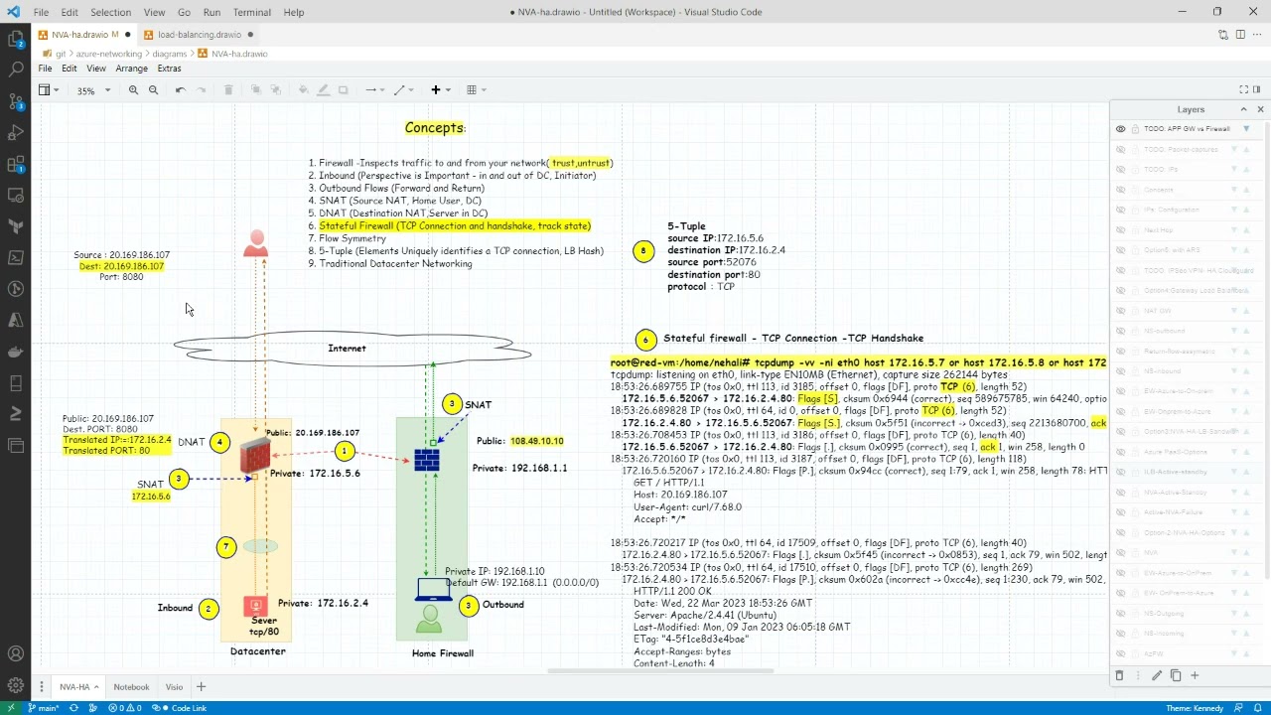Show the 'Concepts' layer
Viewport: 1271px width, 715px height.
[1120, 190]
